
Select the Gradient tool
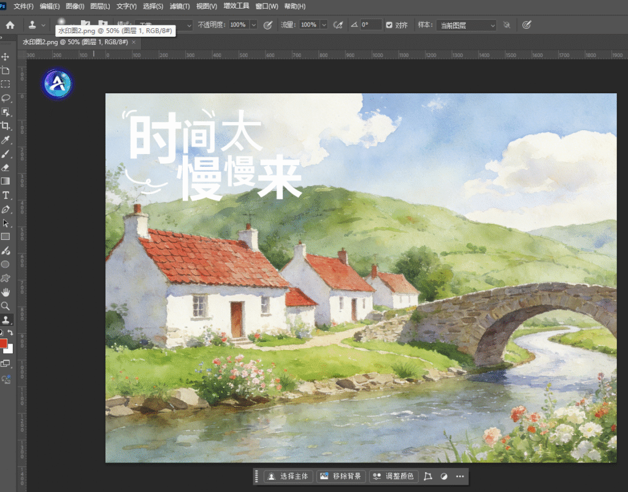(x=5, y=182)
